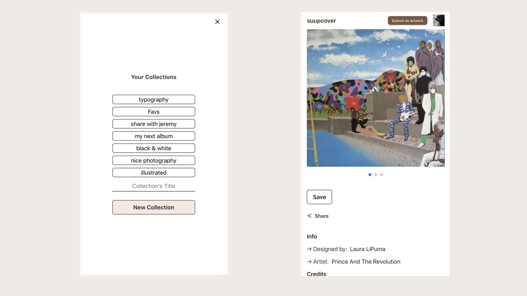527x296 pixels.
Task: Go to first carousel dot
Action: [x=370, y=175]
